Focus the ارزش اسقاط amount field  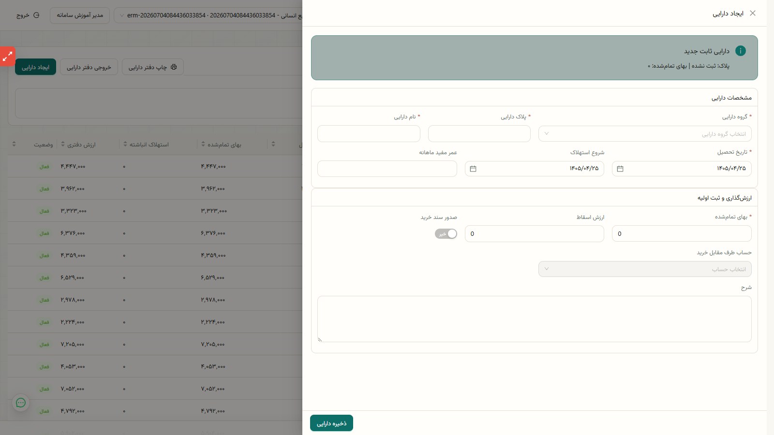click(535, 233)
